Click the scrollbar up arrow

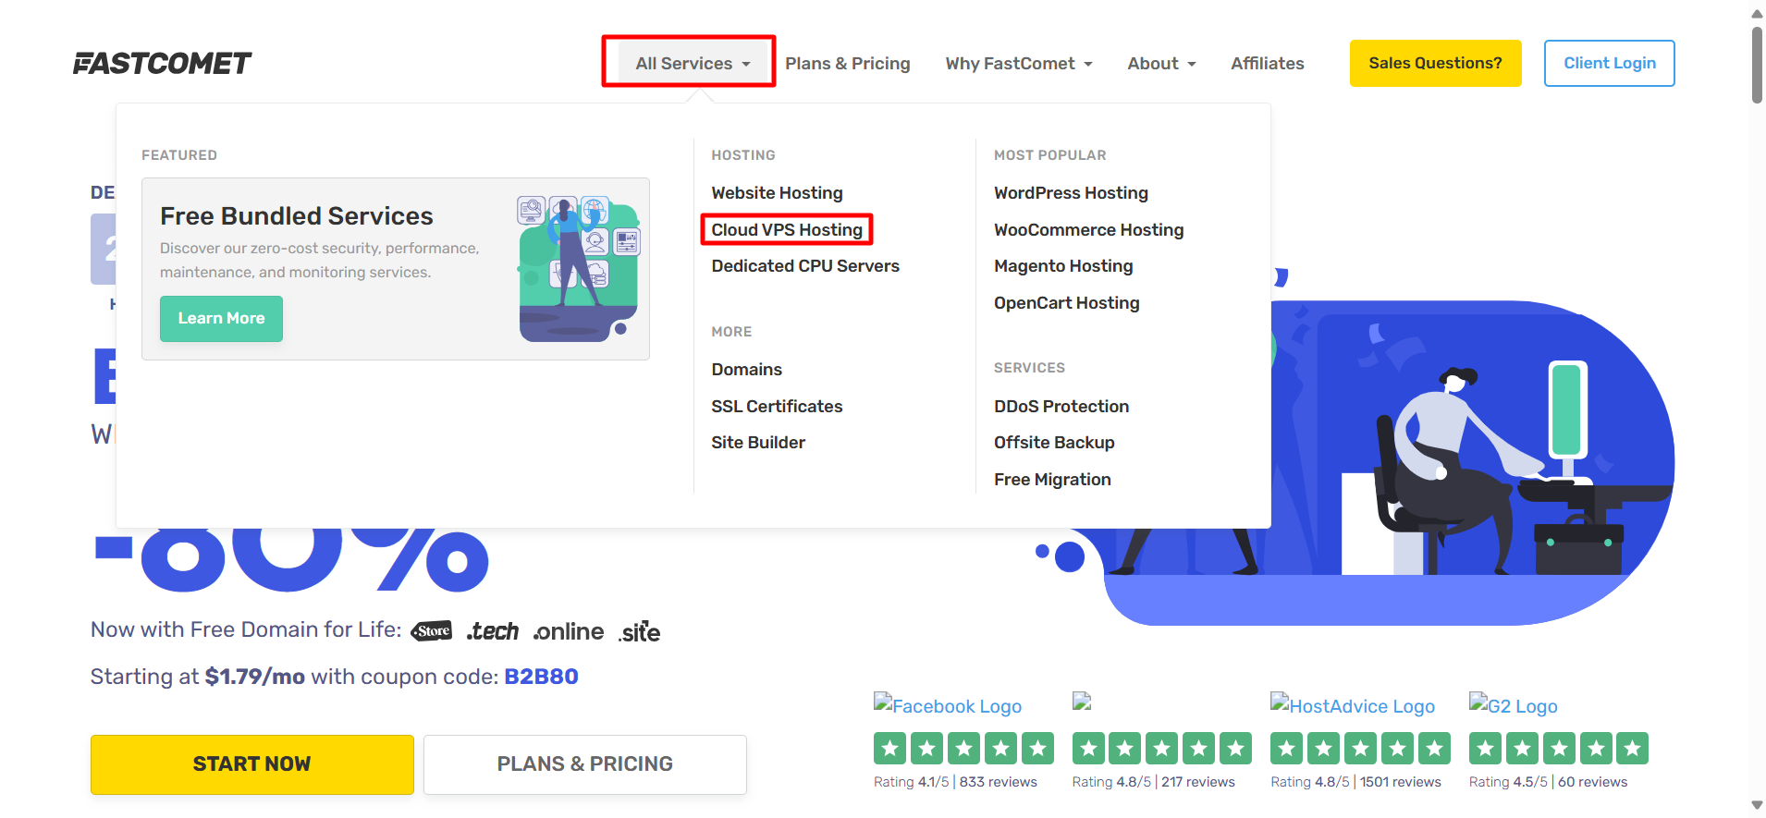coord(1757,12)
